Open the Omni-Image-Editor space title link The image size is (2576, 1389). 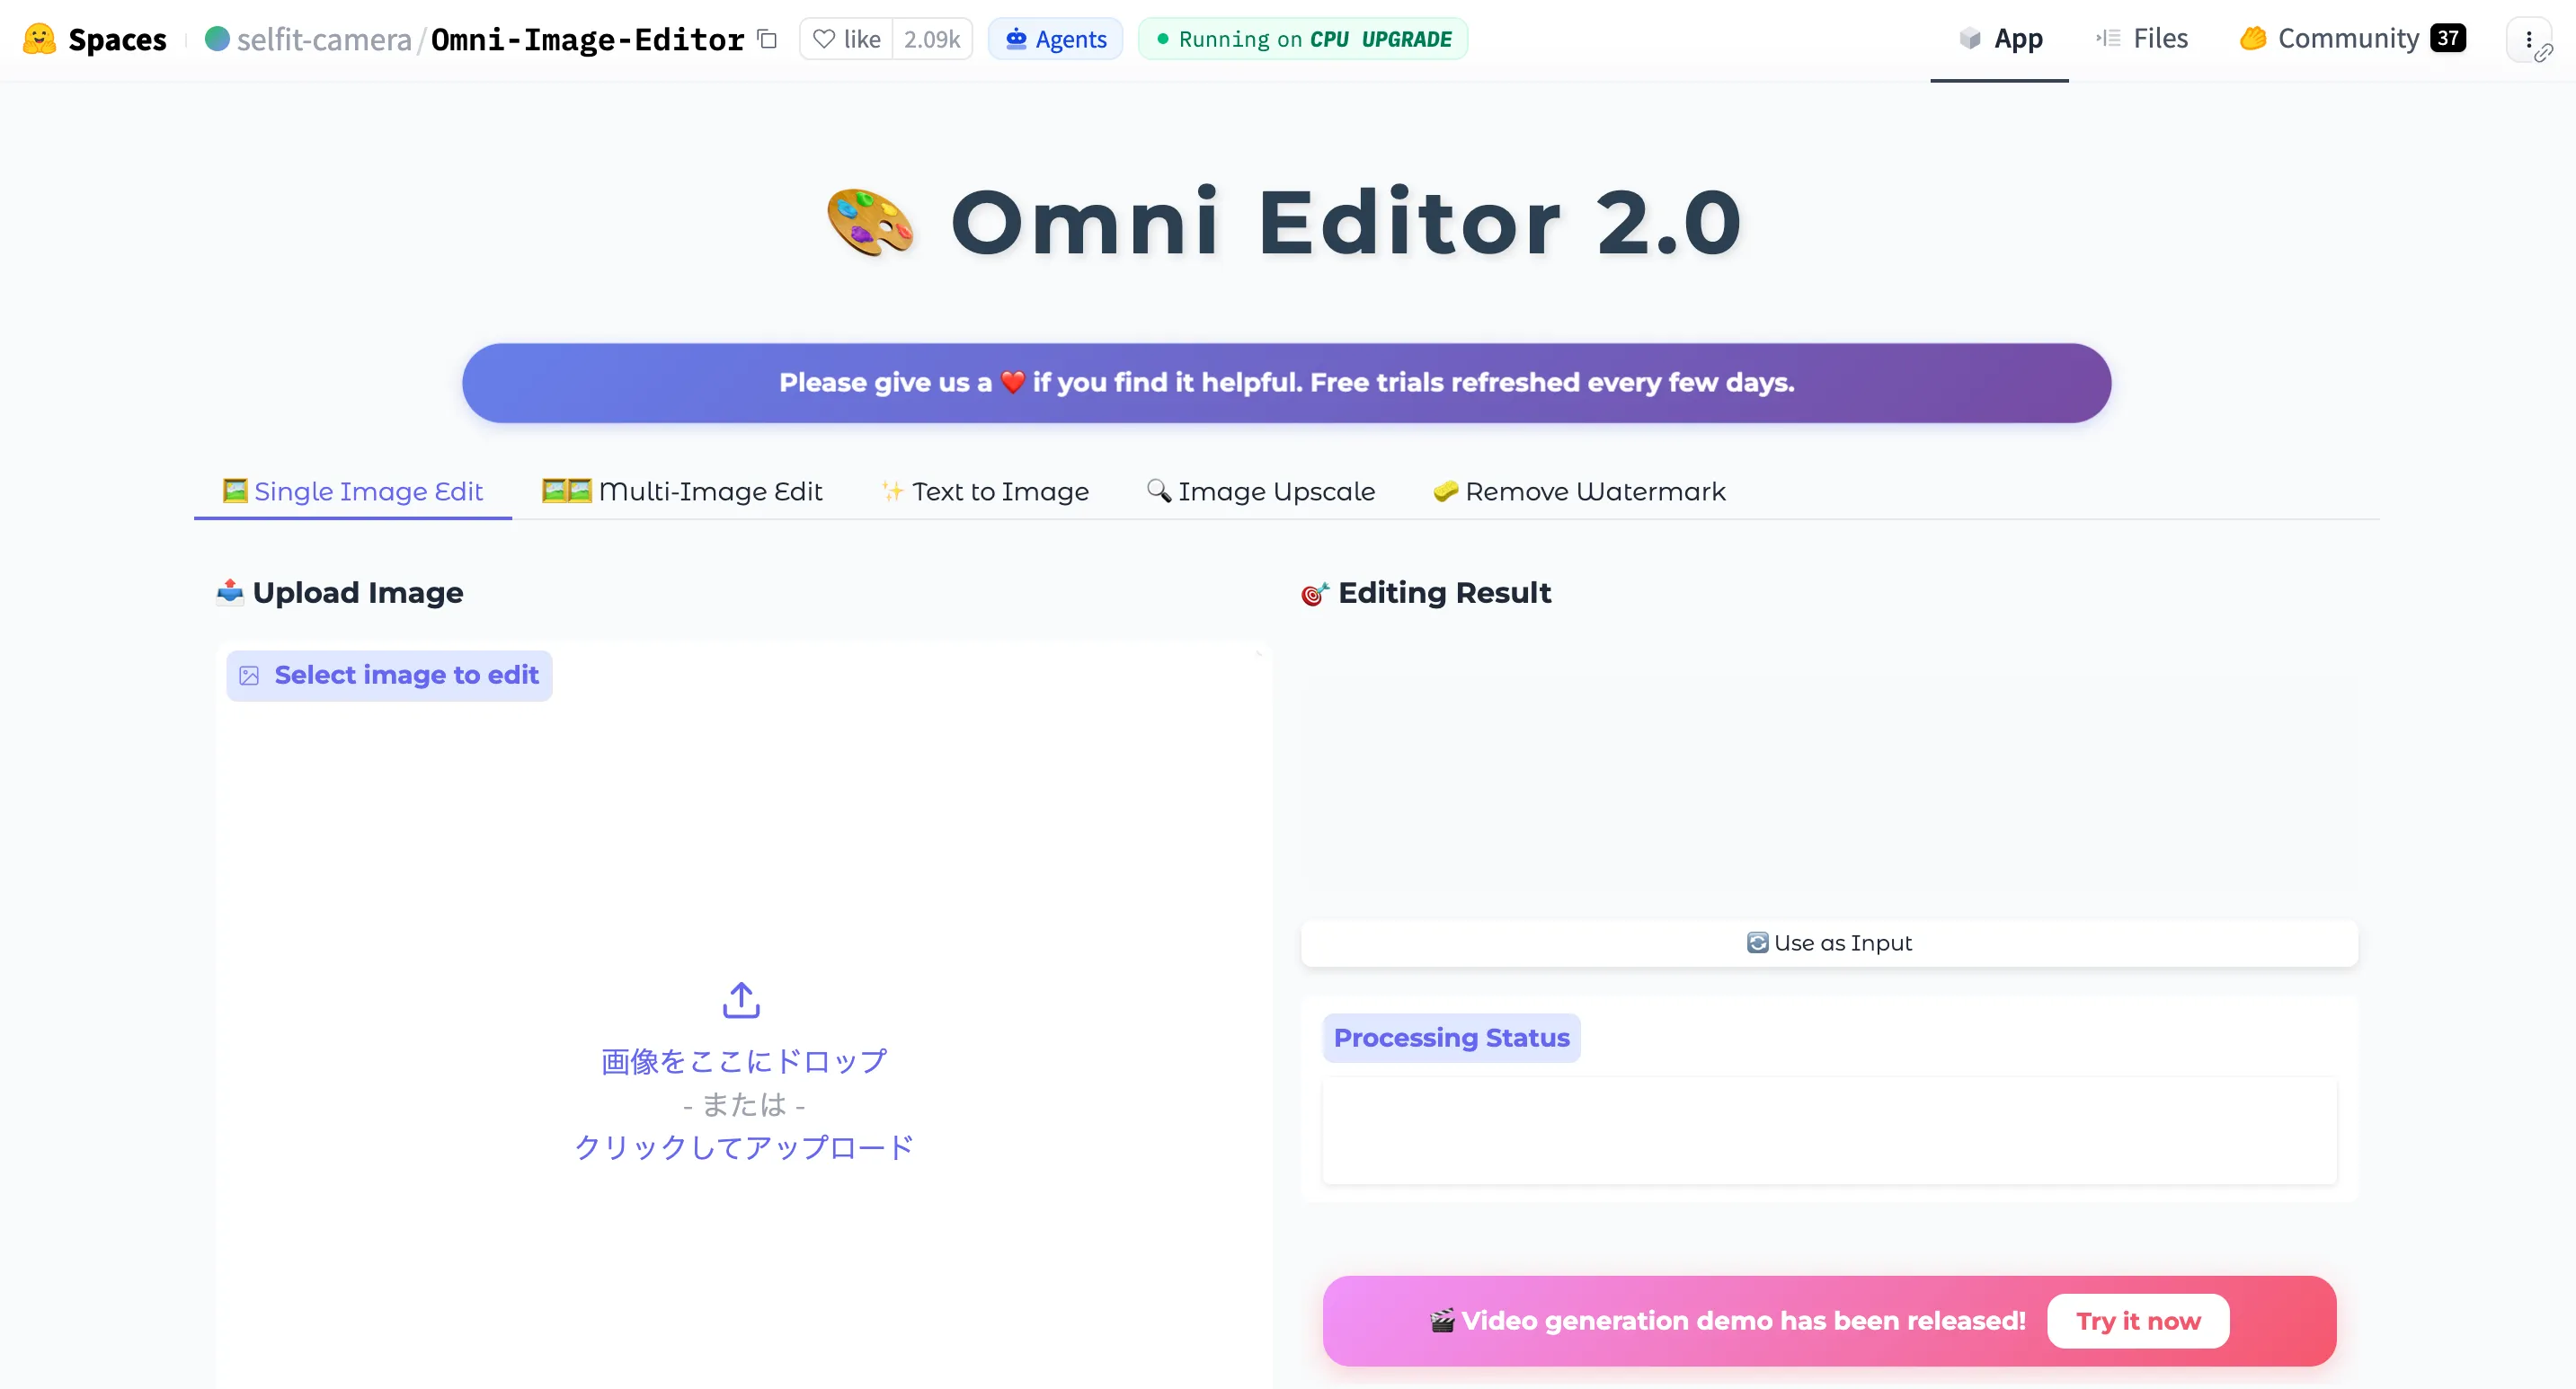[587, 39]
